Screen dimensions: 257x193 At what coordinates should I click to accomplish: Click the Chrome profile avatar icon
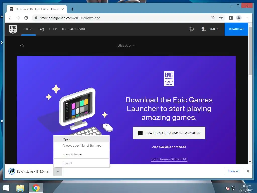[x=239, y=18]
